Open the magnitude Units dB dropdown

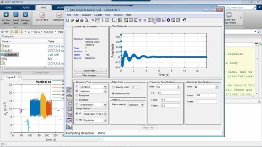(217, 87)
